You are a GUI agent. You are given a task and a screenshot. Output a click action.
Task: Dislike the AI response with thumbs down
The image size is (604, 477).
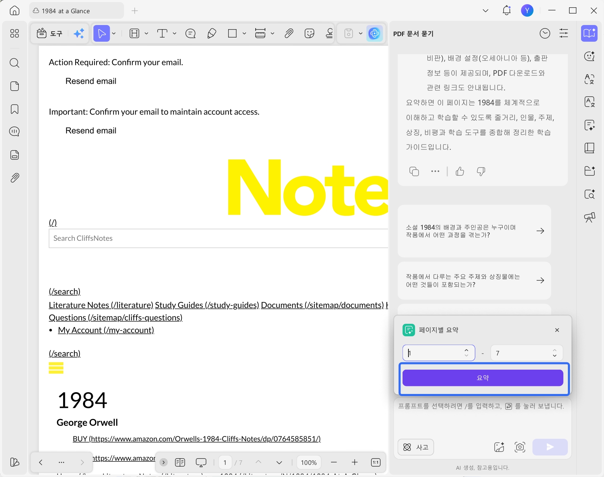[x=481, y=171]
